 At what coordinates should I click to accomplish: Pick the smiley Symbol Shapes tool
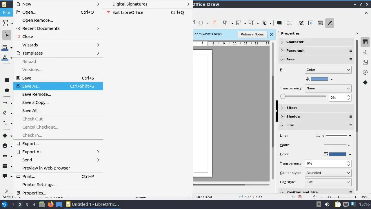(5, 146)
